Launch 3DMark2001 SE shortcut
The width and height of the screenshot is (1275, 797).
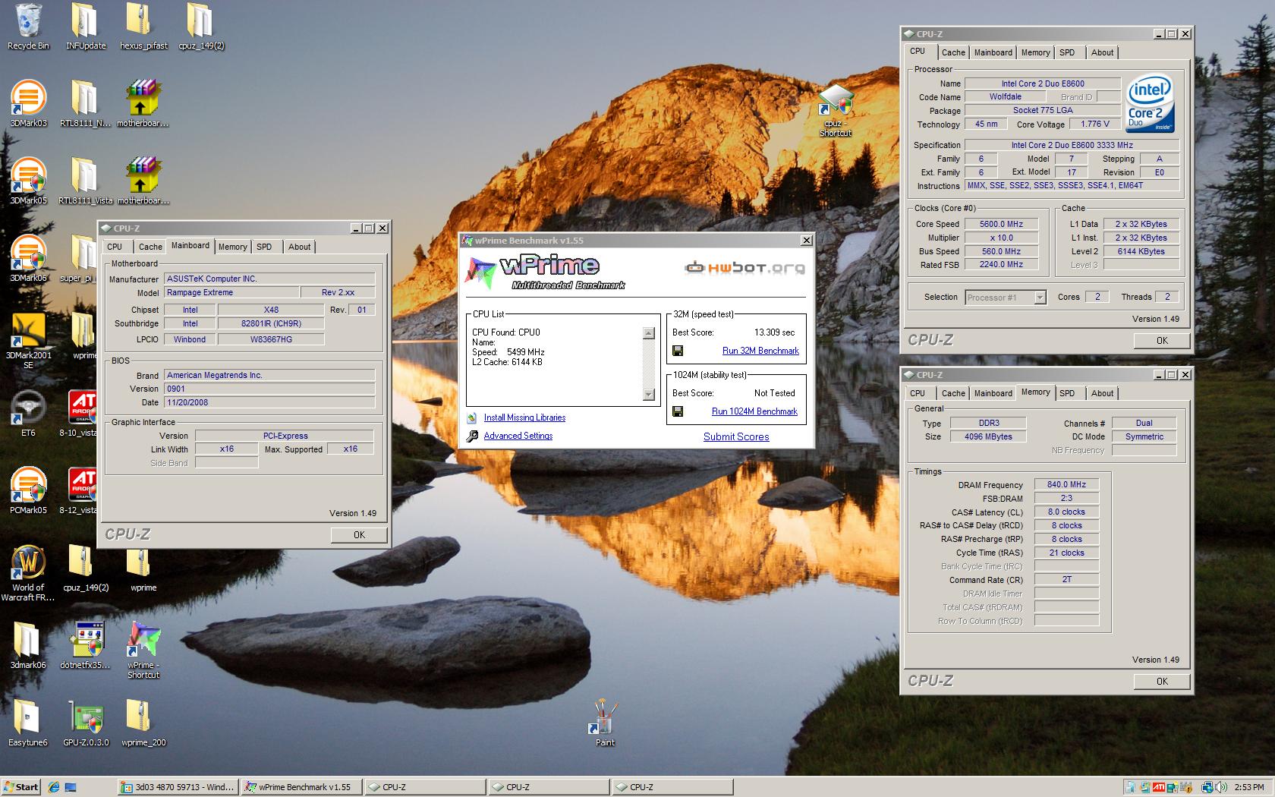pyautogui.click(x=28, y=341)
